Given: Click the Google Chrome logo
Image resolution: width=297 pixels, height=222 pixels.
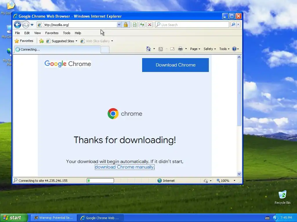Looking at the screenshot, I should point(68,64).
